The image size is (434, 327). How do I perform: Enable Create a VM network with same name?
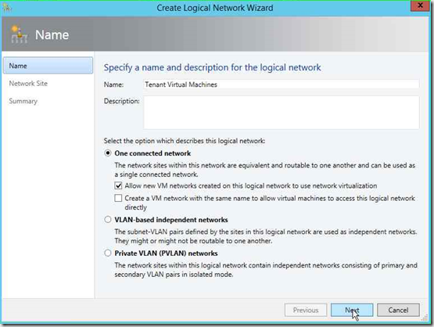point(118,198)
